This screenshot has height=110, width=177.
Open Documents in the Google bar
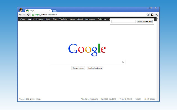coord(90,19)
